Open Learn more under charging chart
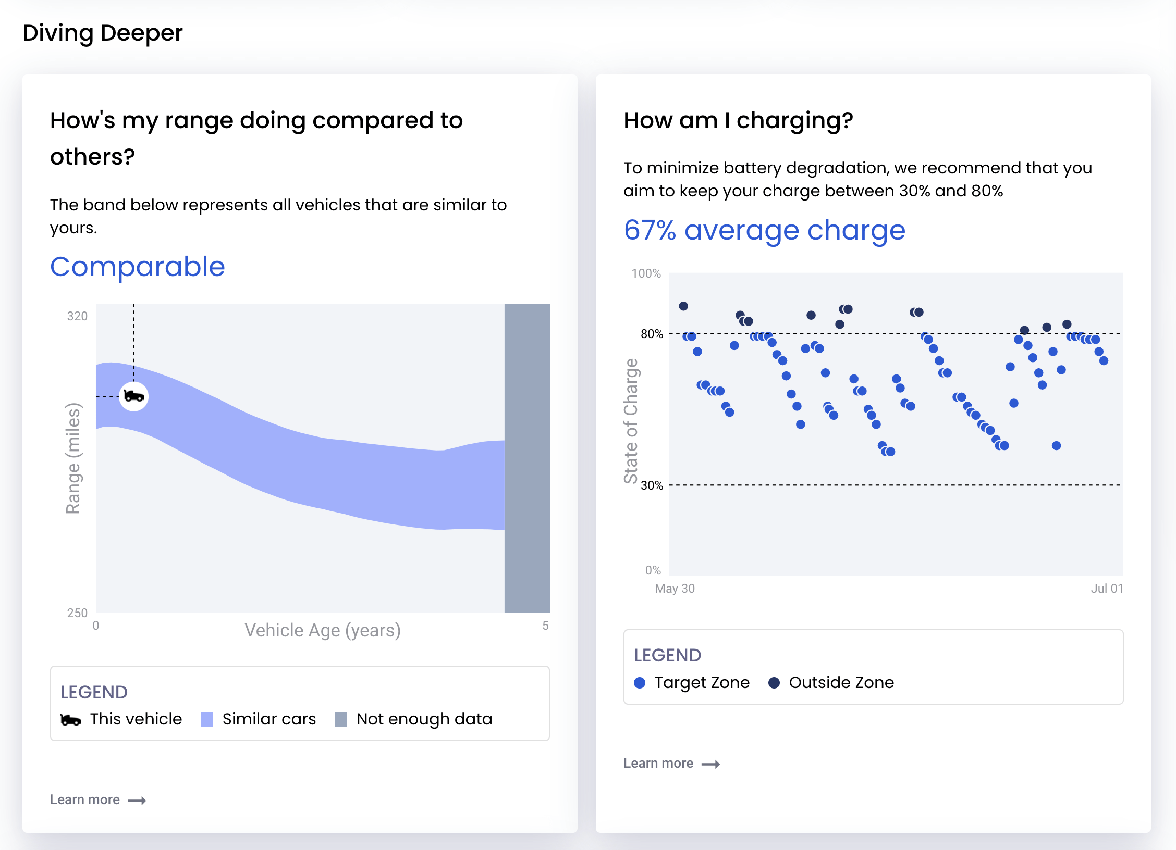 coord(658,763)
